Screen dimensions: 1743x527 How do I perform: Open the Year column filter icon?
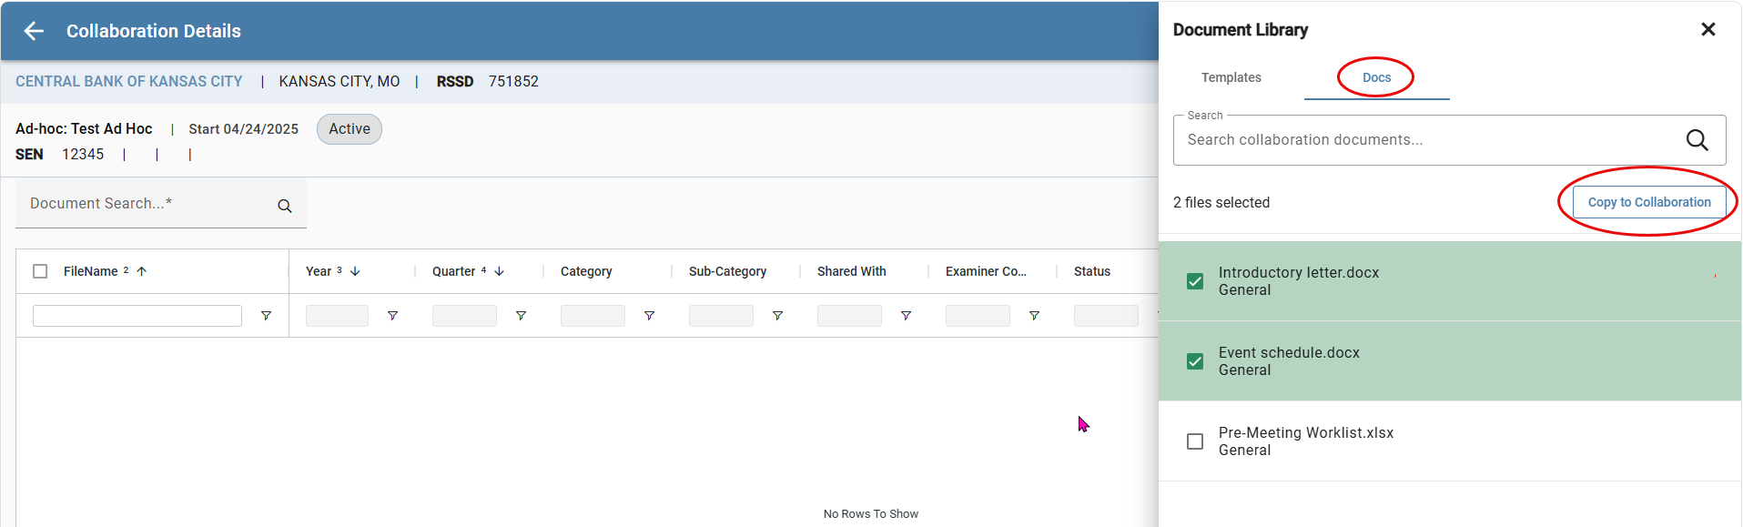[x=392, y=316]
